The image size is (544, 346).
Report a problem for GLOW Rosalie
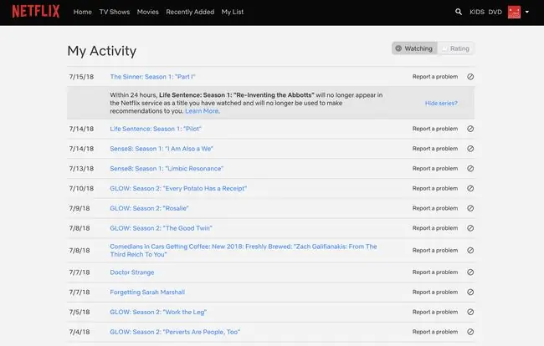(x=435, y=208)
